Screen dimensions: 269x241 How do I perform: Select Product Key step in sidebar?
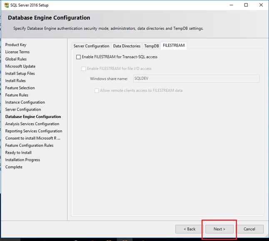pyautogui.click(x=16, y=45)
